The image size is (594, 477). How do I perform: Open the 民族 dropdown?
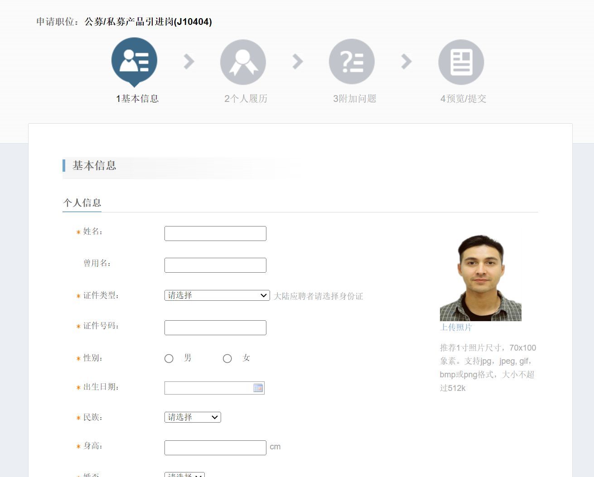[193, 417]
